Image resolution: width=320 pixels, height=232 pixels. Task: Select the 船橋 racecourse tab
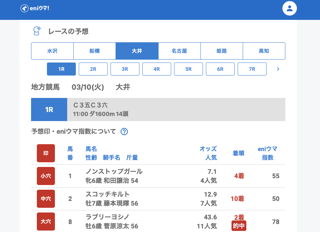[x=95, y=51]
